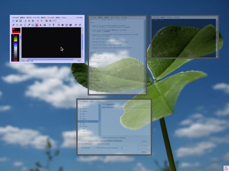This screenshot has width=229, height=171.
Task: Expand the media folder in the tree
Action: click(81, 126)
